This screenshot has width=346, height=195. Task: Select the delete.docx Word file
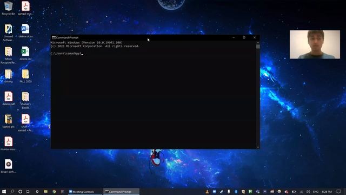(x=25, y=31)
